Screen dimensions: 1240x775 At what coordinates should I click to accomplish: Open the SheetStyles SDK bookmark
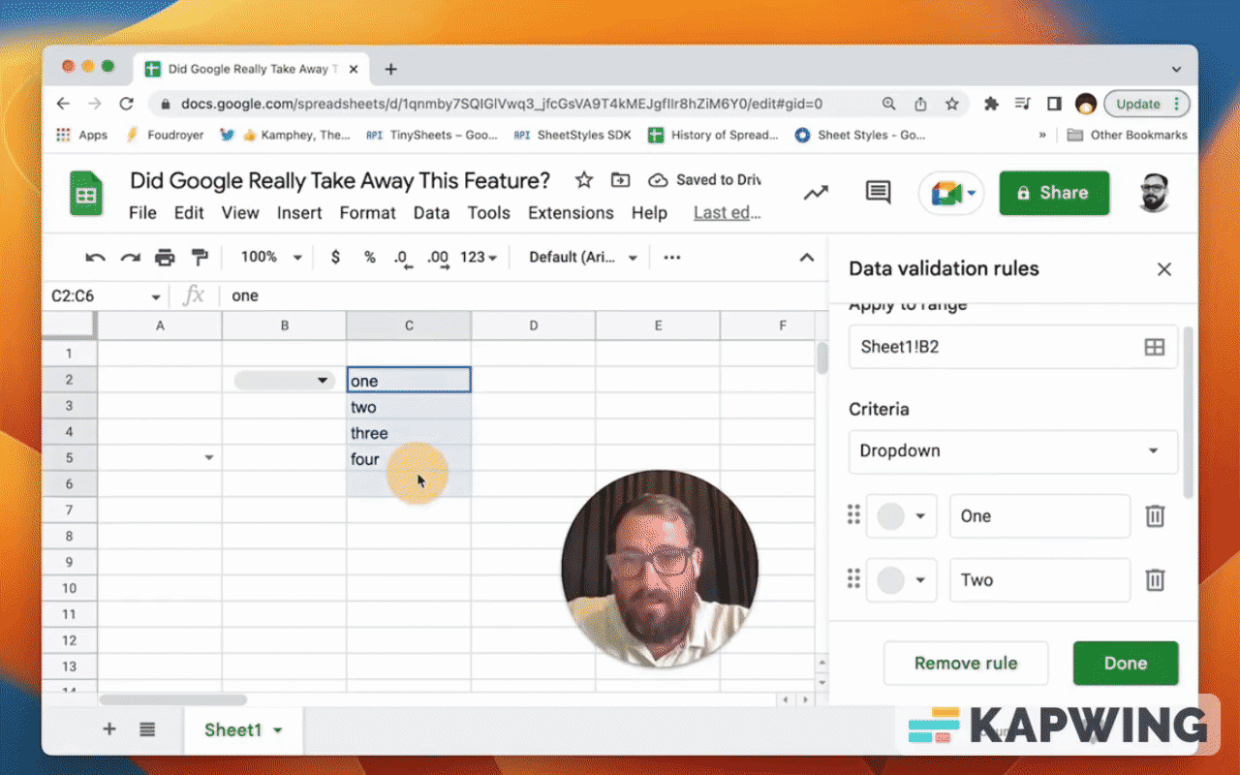573,136
